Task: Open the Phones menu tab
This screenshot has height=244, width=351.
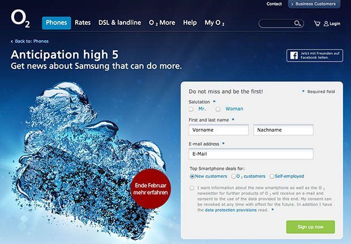Action: [x=57, y=23]
